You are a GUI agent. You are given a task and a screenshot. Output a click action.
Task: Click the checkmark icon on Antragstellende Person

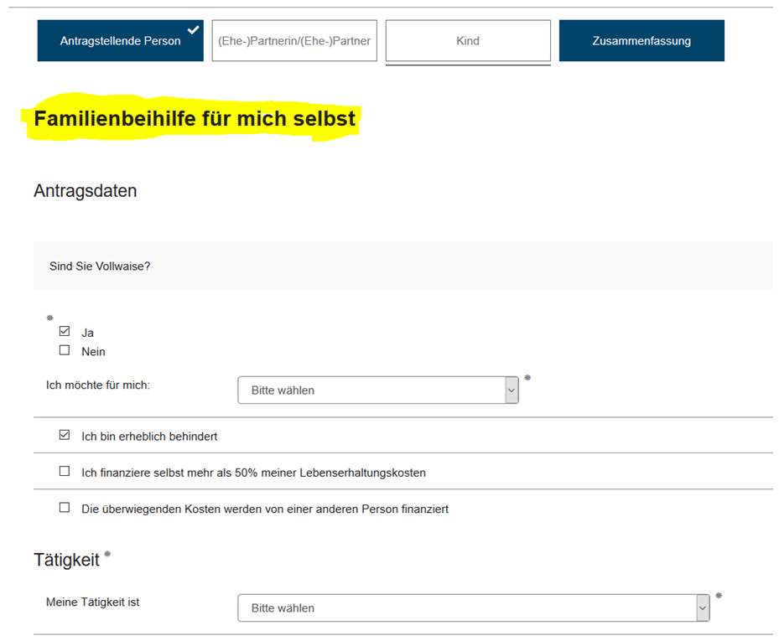194,30
